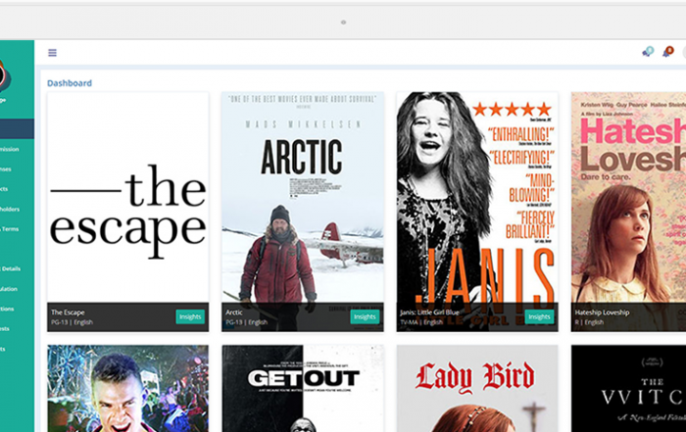Open the poster of the shouting man at a party

coord(127,388)
